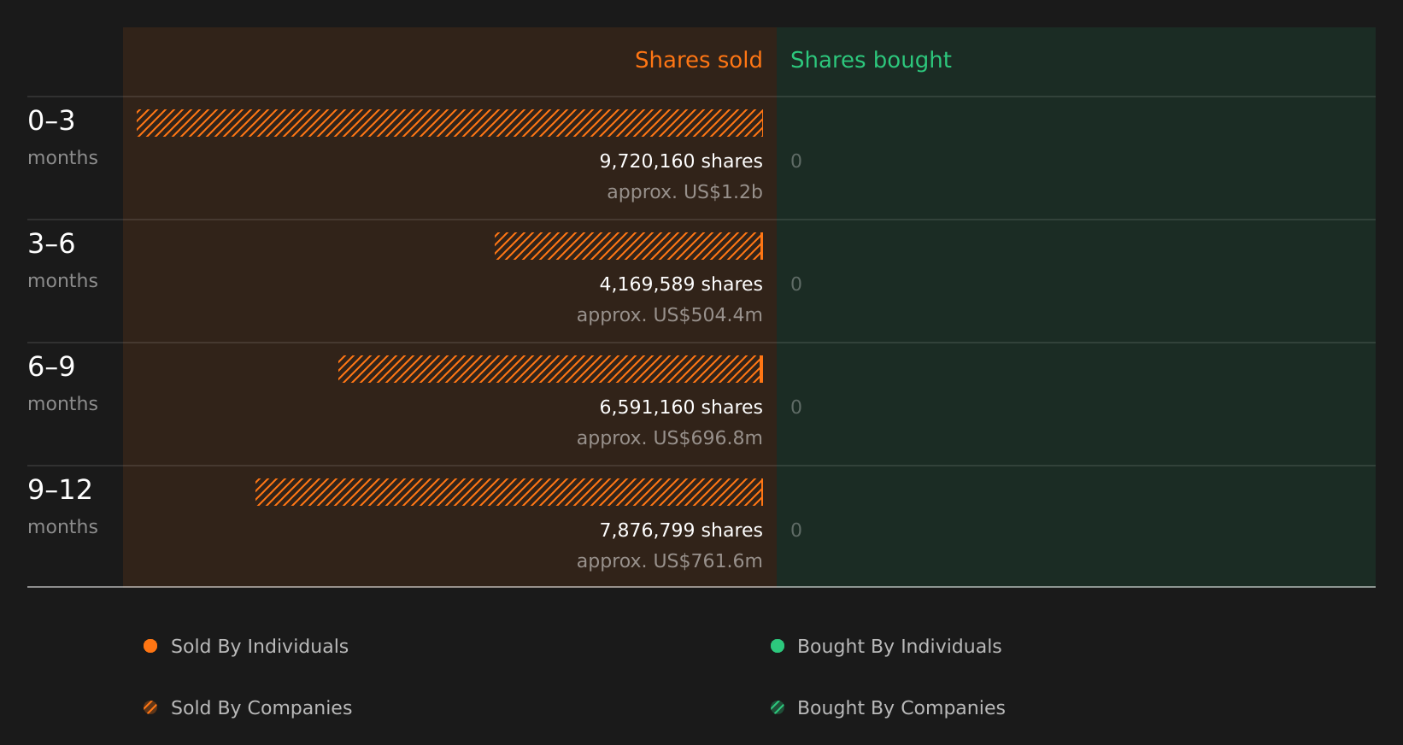Select the Sold By Individuals legend label

tap(260, 647)
